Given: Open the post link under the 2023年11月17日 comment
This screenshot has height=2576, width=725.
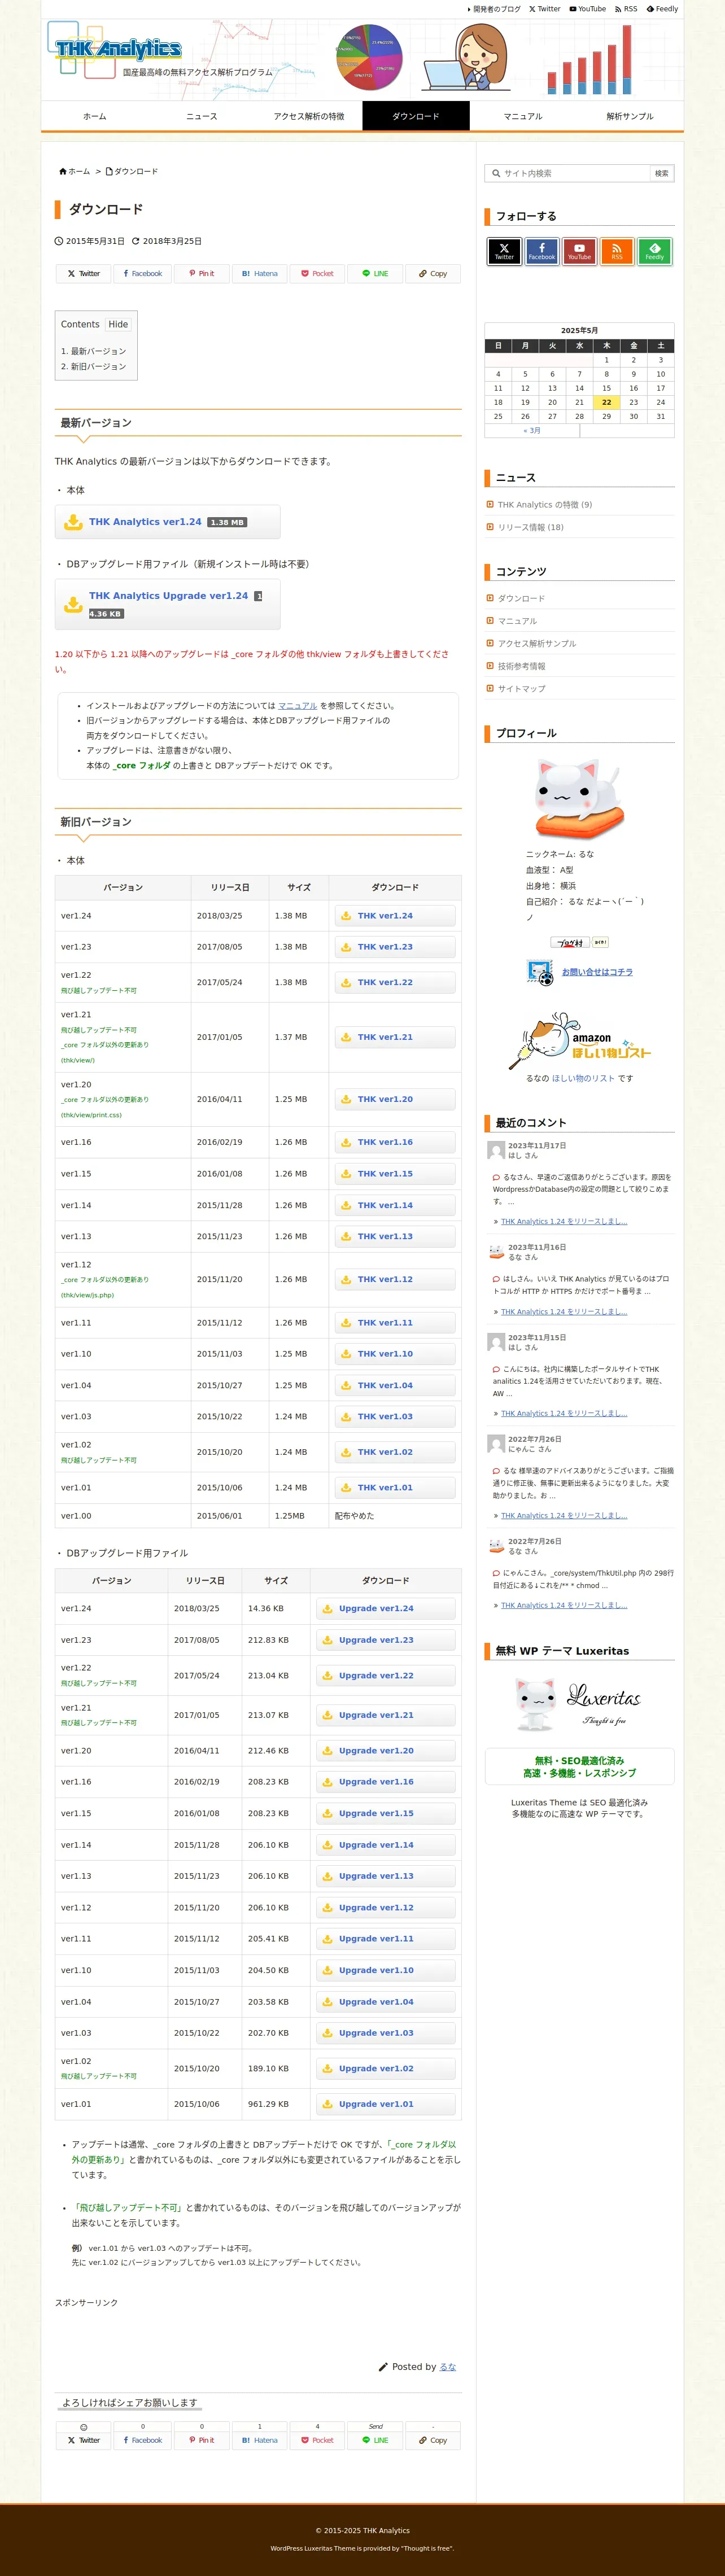Looking at the screenshot, I should [564, 1222].
